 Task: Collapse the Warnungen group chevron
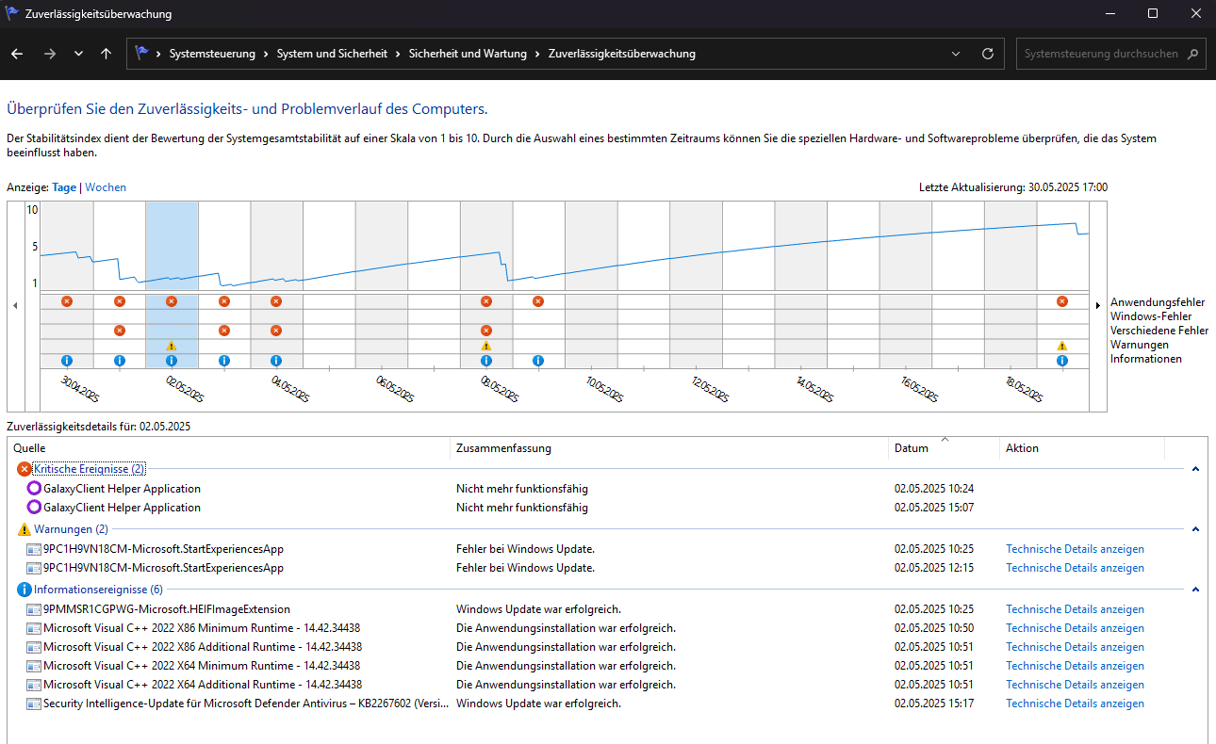[x=1195, y=529]
